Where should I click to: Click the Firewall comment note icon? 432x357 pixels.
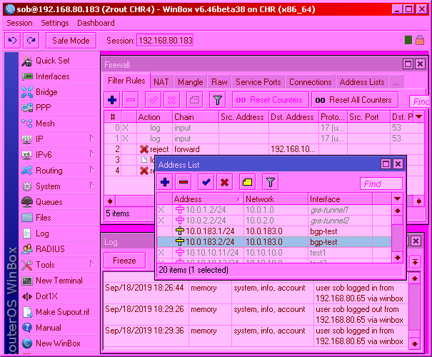(194, 100)
